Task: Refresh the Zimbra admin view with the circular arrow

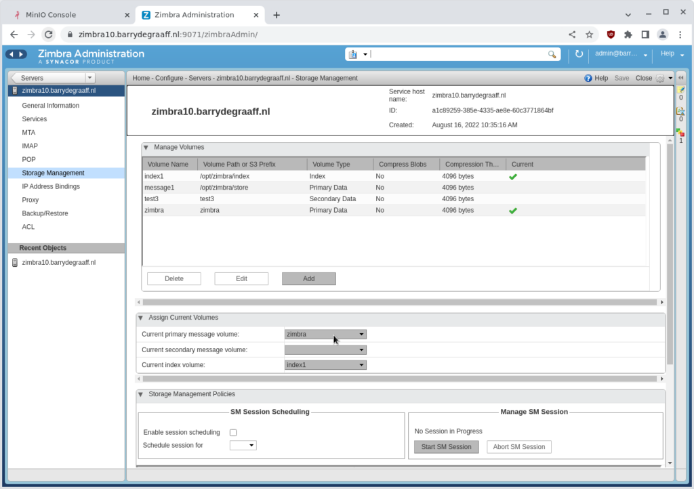Action: pos(579,54)
